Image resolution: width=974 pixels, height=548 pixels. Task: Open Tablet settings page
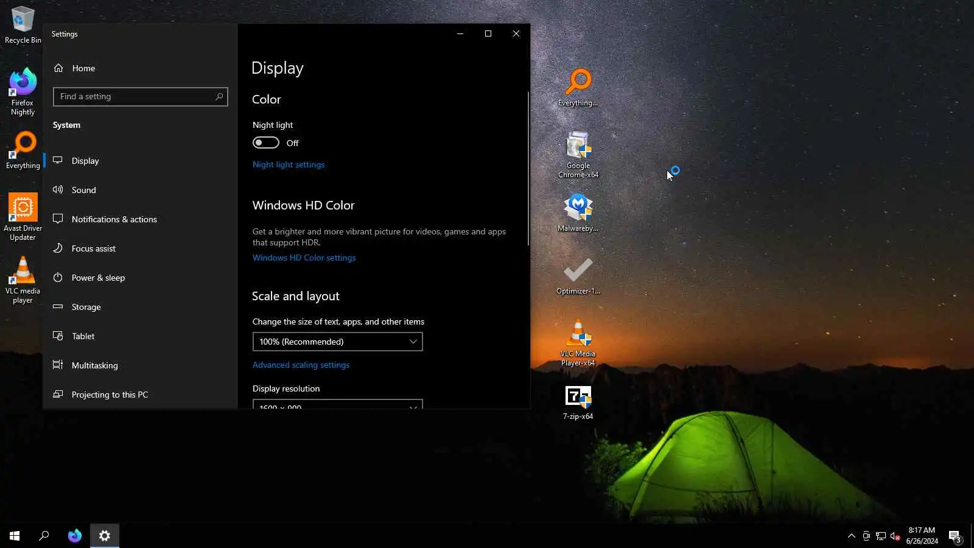(x=141, y=336)
